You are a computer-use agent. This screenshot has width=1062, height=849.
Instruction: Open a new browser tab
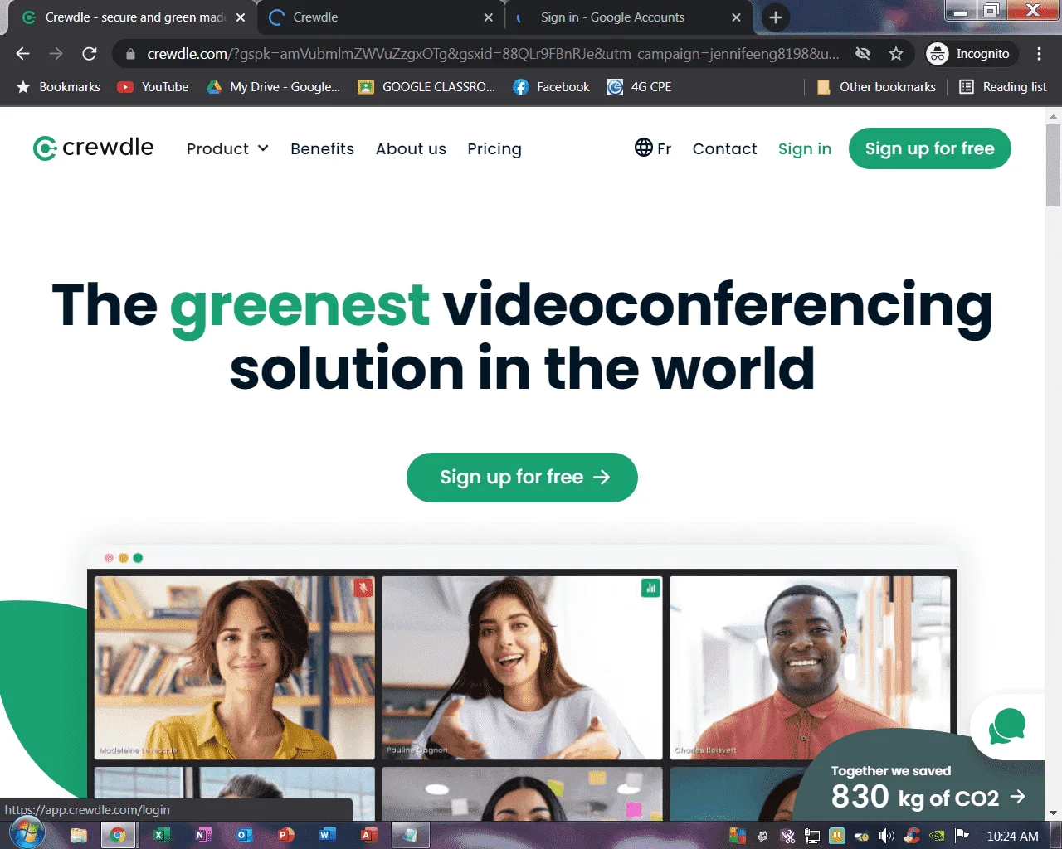point(775,17)
